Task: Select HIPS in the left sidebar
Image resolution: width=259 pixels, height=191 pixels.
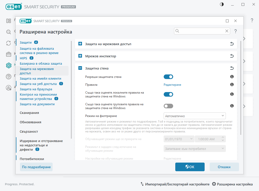Action: (x=23, y=58)
